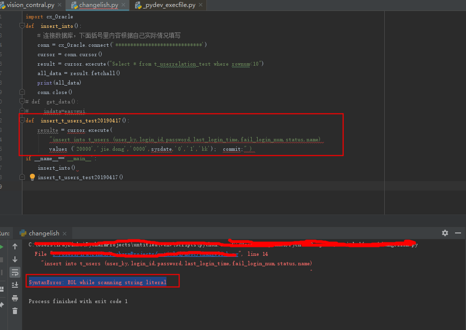This screenshot has height=330, width=466.
Task: Toggle soft-wrap in the Run console
Action: pos(15,272)
